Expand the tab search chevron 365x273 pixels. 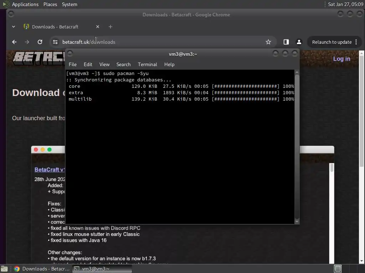tap(14, 27)
